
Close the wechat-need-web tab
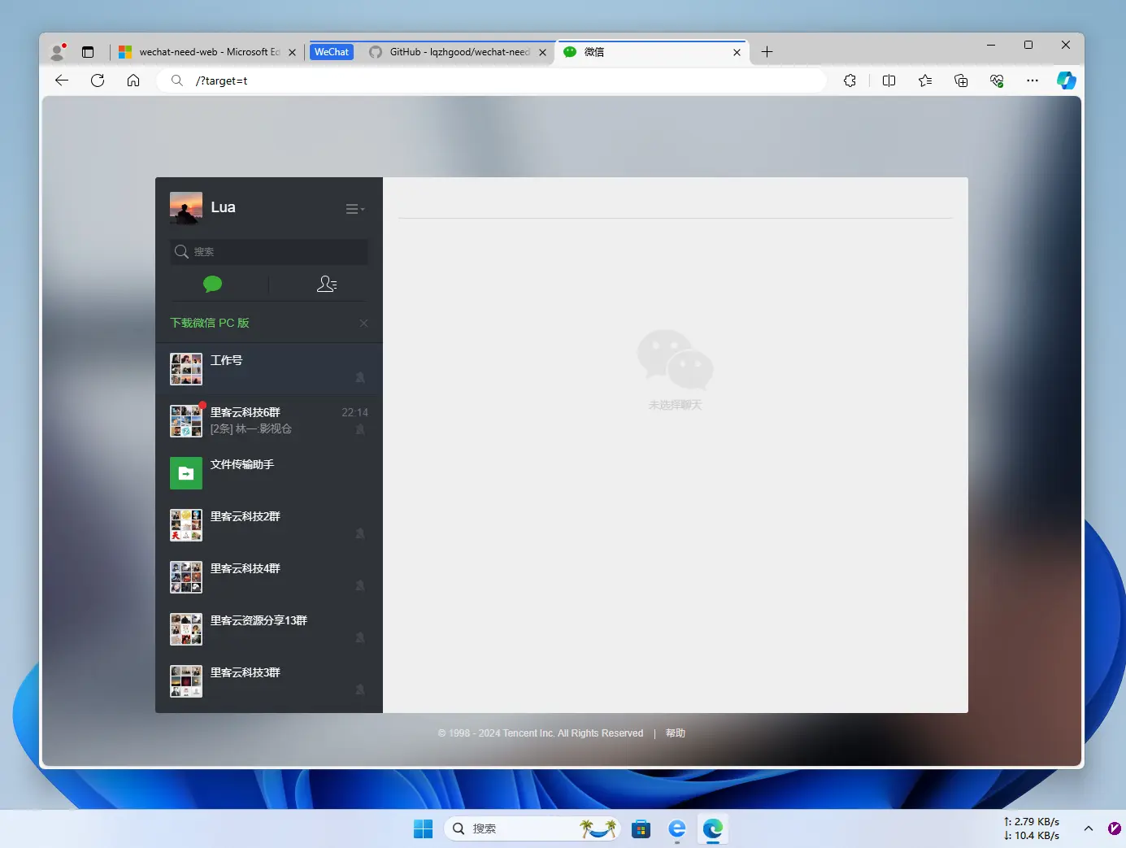pos(292,52)
